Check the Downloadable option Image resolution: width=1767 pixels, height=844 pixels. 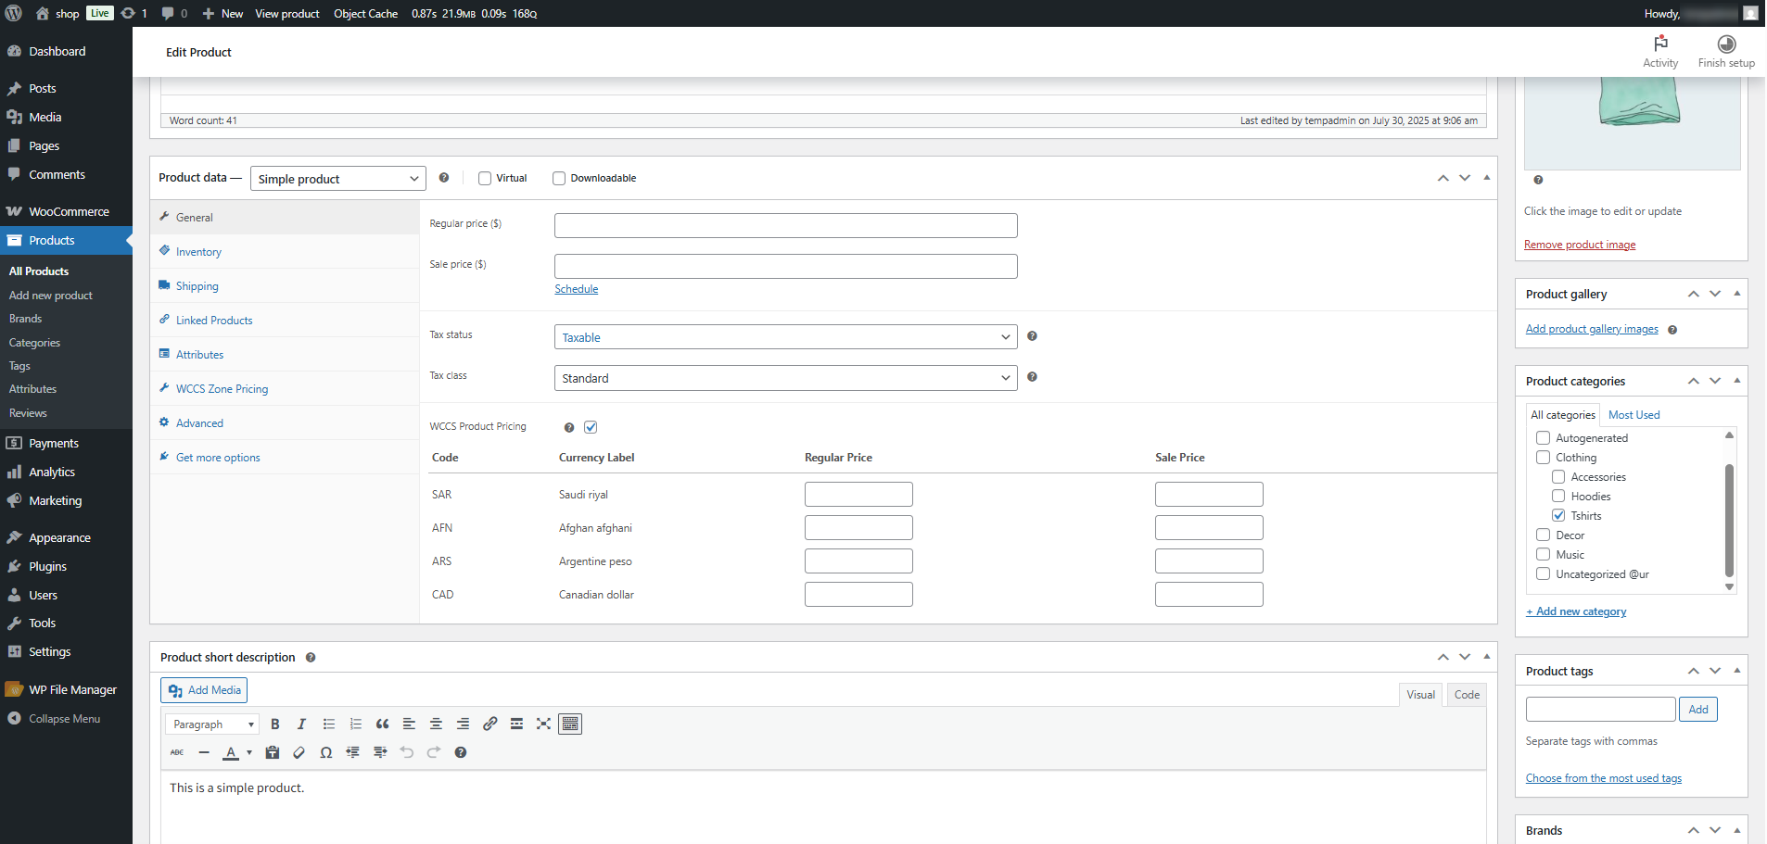[x=559, y=179]
